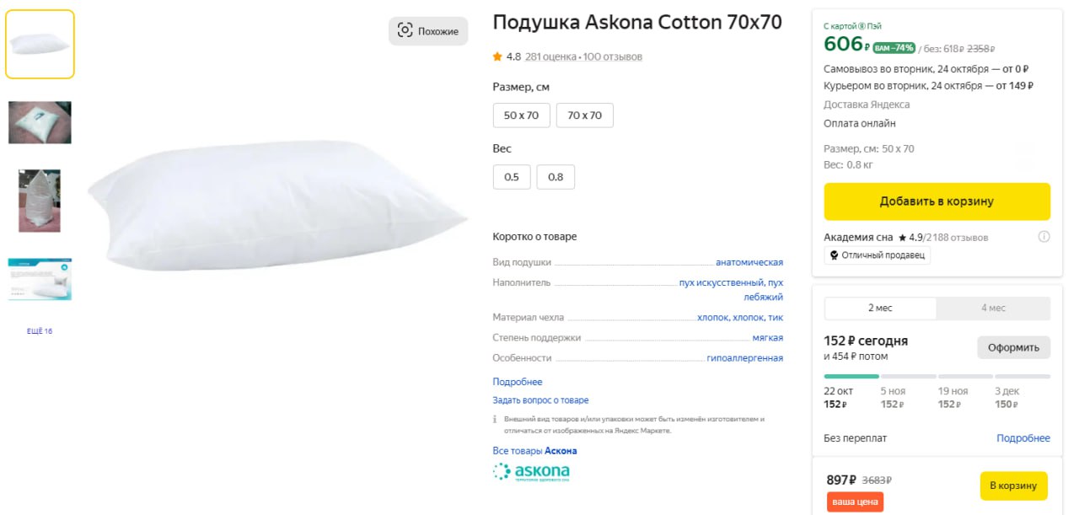This screenshot has height=515, width=1079.
Task: Select the 70 x 70 size option
Action: point(584,115)
